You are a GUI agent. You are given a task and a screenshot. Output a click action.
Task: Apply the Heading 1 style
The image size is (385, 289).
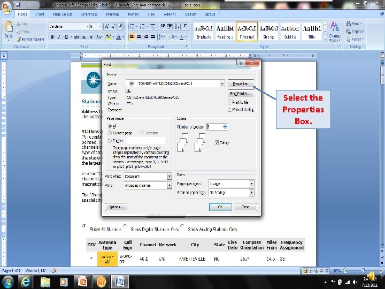225,32
